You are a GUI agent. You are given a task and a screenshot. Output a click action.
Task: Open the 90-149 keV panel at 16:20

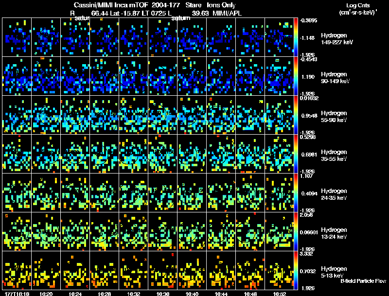pos(46,76)
